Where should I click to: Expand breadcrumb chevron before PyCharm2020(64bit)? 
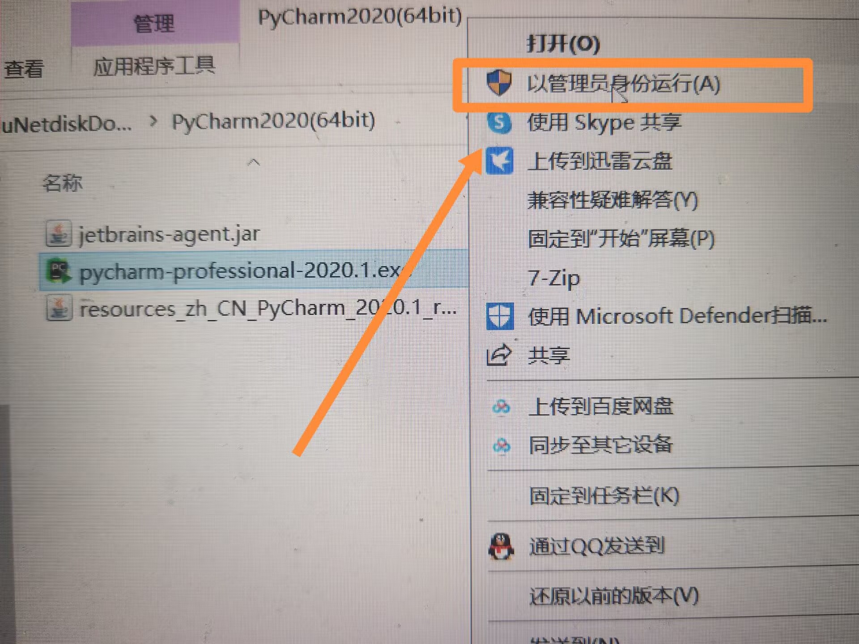coord(153,121)
